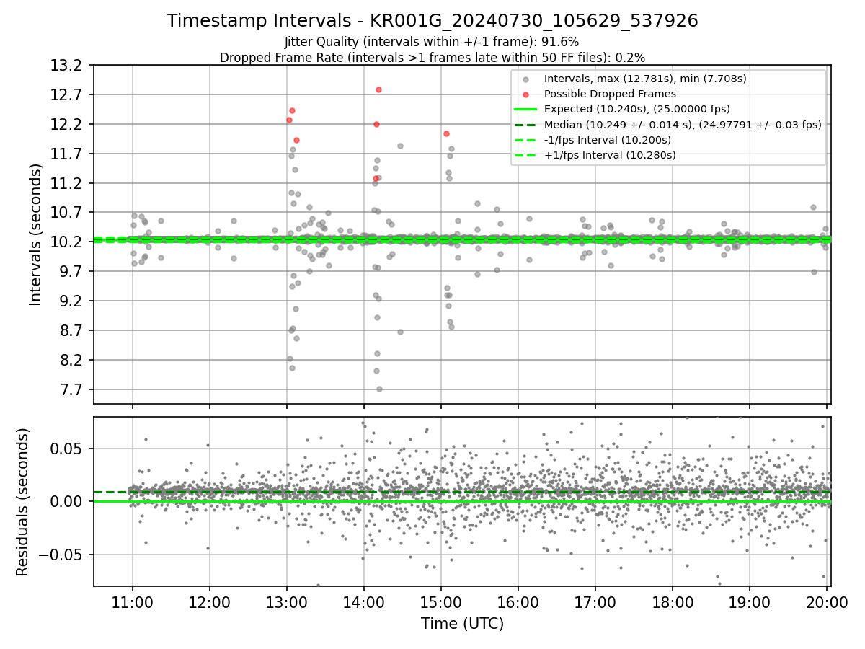Screen dimensions: 865x649
Task: Click the x-axis tick label "18:00"
Action: click(672, 603)
